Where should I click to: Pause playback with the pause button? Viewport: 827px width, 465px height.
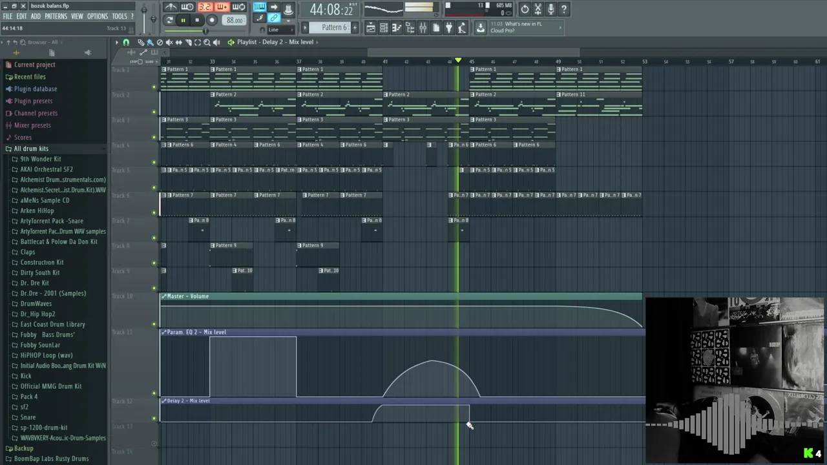point(183,20)
